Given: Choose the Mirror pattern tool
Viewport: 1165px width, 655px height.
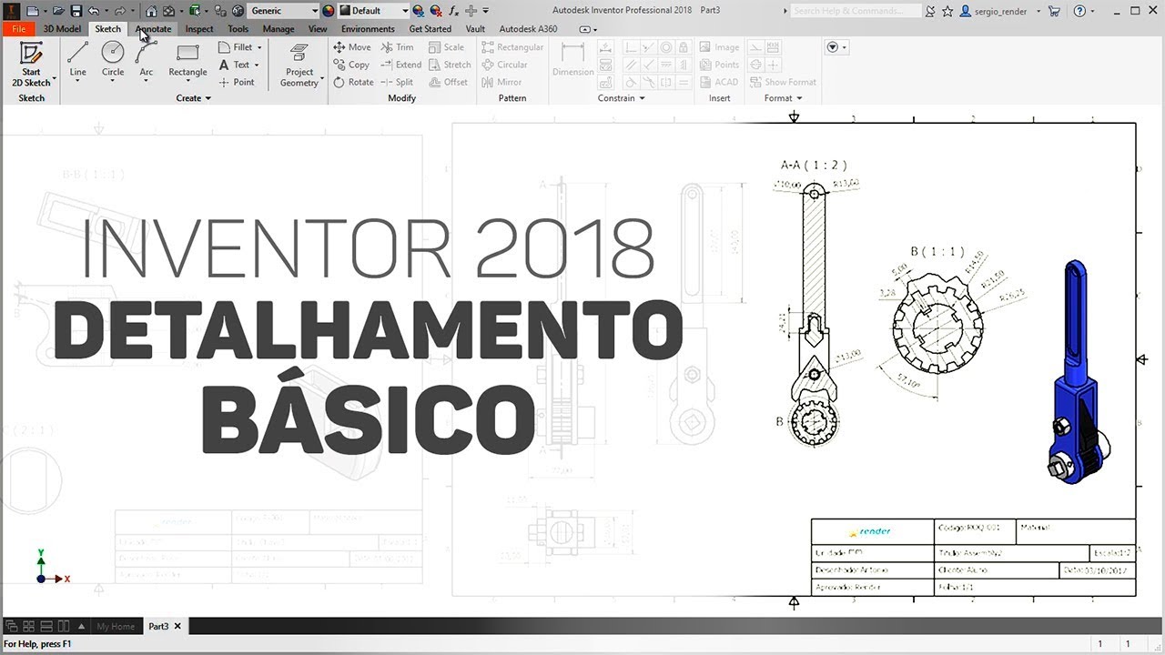Looking at the screenshot, I should [501, 82].
